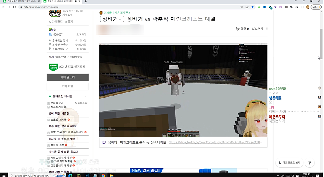Open the share page icon in address bar
Screen dimensions: 324x177
(247, 7)
